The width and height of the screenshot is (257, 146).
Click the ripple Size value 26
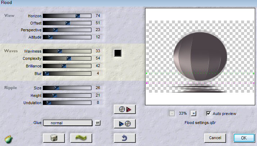point(98,88)
